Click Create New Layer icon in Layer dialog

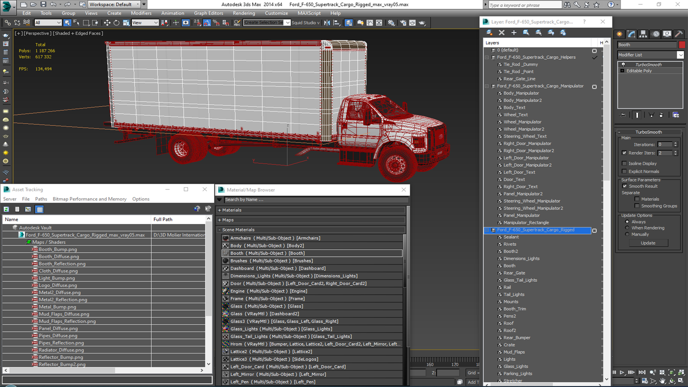pyautogui.click(x=489, y=33)
